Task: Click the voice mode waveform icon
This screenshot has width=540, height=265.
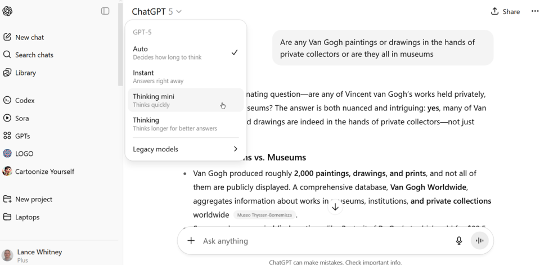Action: tap(480, 241)
